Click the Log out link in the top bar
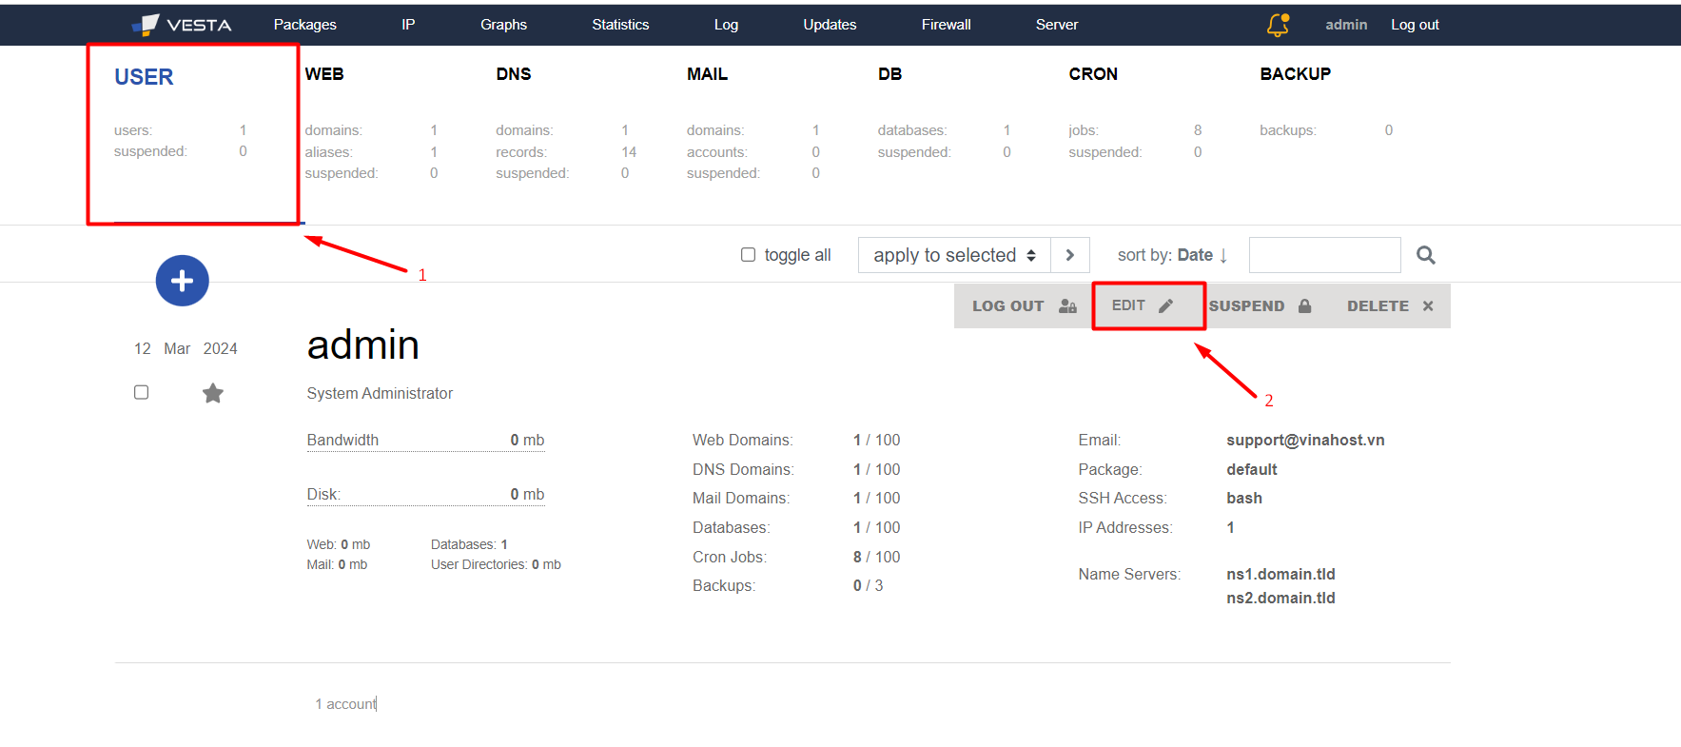 click(x=1414, y=25)
